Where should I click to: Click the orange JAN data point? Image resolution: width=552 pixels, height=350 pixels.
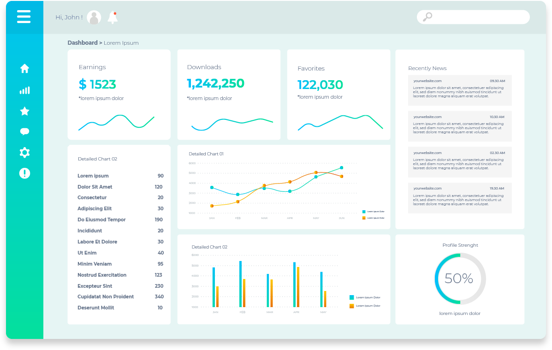(x=212, y=206)
